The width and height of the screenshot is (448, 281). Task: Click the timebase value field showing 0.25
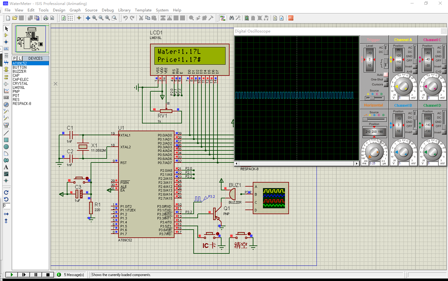tap(375, 163)
